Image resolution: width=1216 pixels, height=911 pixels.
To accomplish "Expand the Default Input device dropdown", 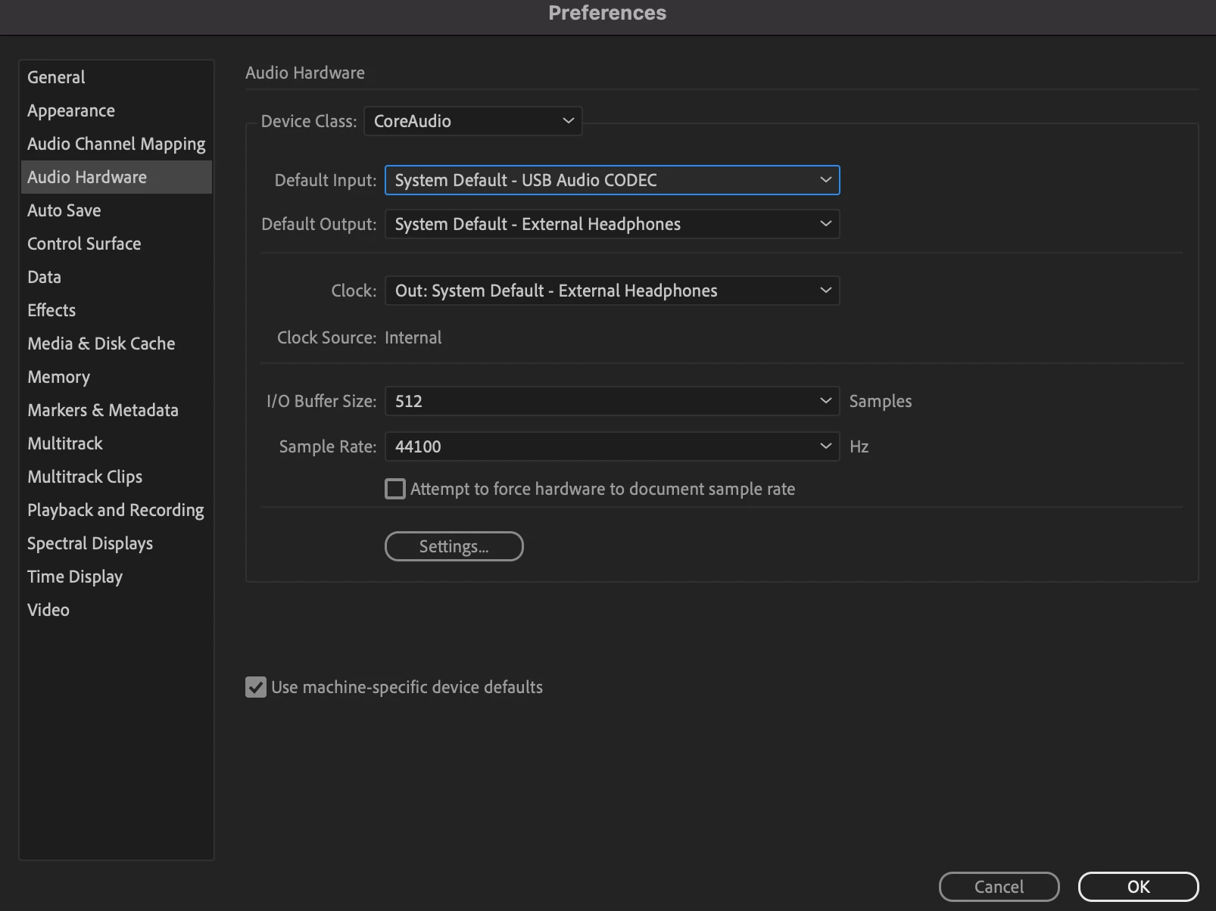I will point(613,180).
